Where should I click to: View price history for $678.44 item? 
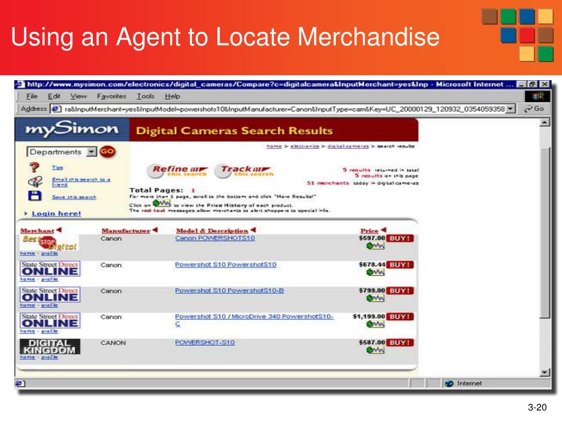[x=375, y=273]
